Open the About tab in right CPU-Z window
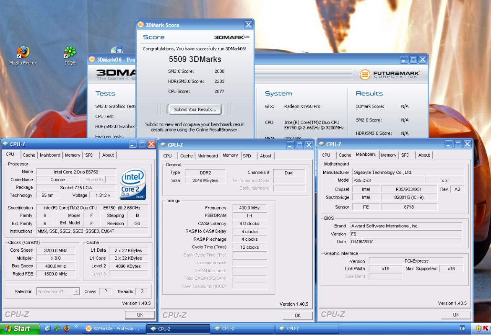The height and width of the screenshot is (335, 491). 424,155
